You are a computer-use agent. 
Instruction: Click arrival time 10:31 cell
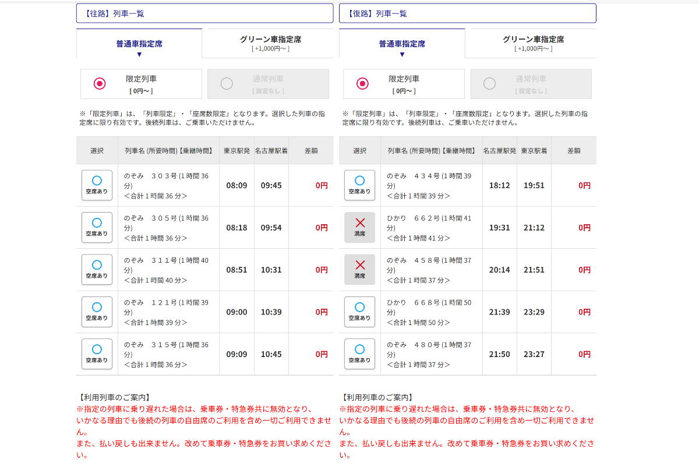[271, 270]
